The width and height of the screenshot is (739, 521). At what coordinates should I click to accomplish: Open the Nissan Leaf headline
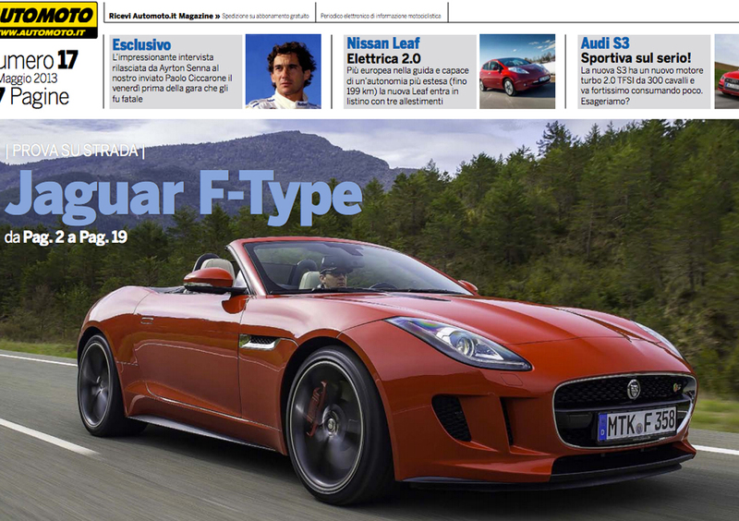(x=383, y=43)
